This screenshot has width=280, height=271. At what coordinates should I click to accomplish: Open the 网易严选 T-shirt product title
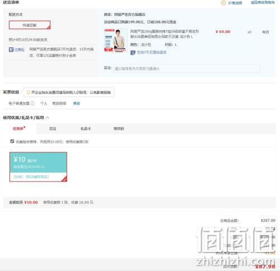(165, 34)
